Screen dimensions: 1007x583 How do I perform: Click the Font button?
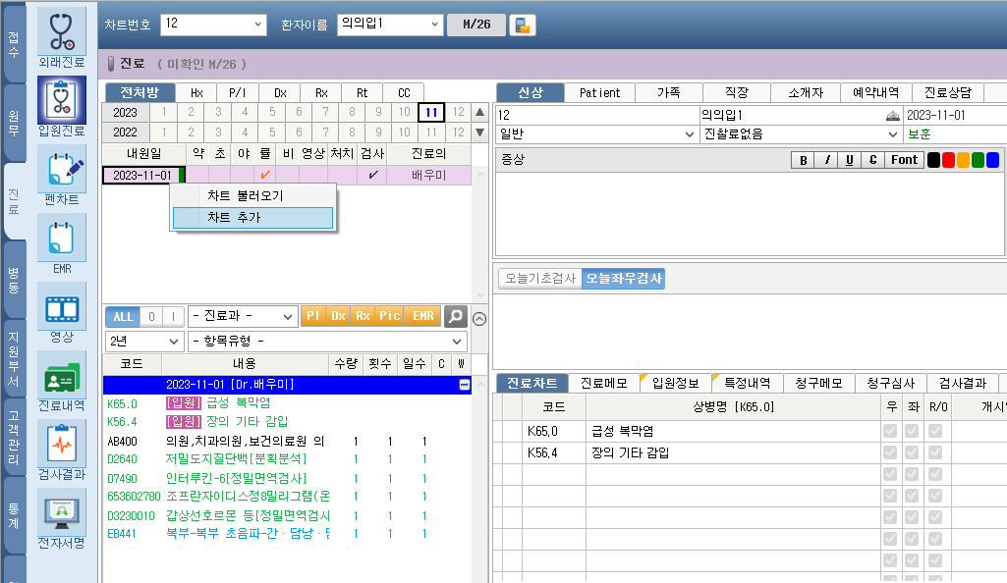point(904,160)
